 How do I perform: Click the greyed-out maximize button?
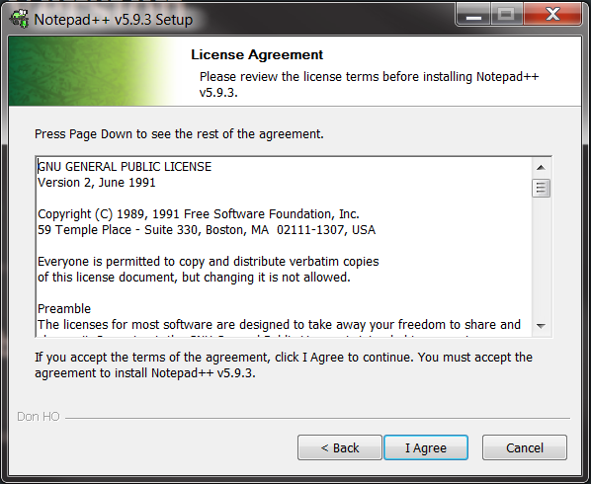click(x=506, y=15)
